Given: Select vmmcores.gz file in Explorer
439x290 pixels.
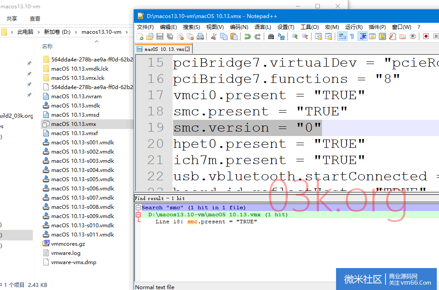Looking at the screenshot, I should [68, 244].
